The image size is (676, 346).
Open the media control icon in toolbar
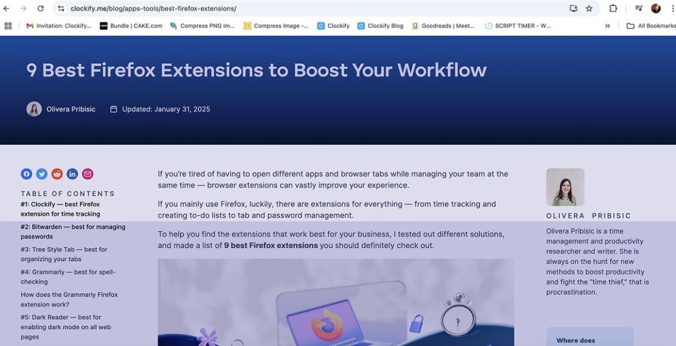[639, 8]
